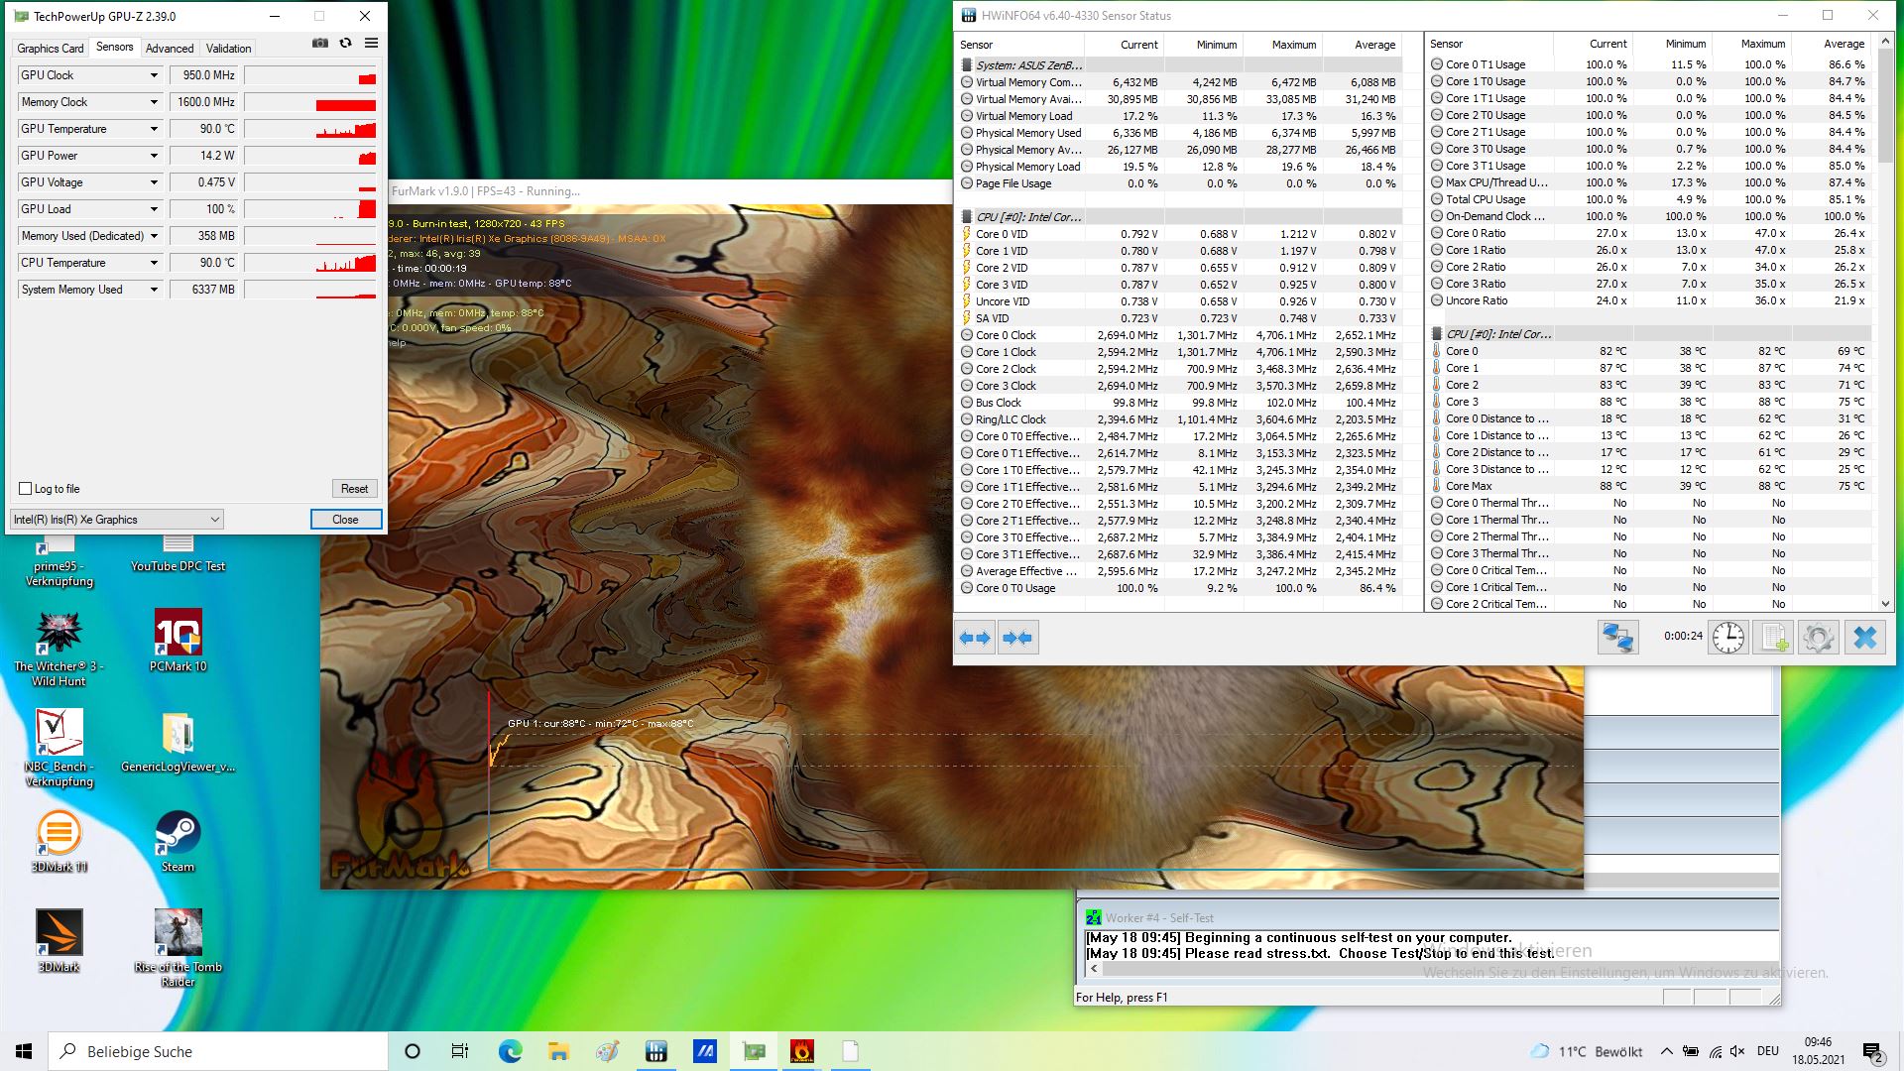1904x1071 pixels.
Task: Select the Total CPU Usage row
Action: (1648, 199)
